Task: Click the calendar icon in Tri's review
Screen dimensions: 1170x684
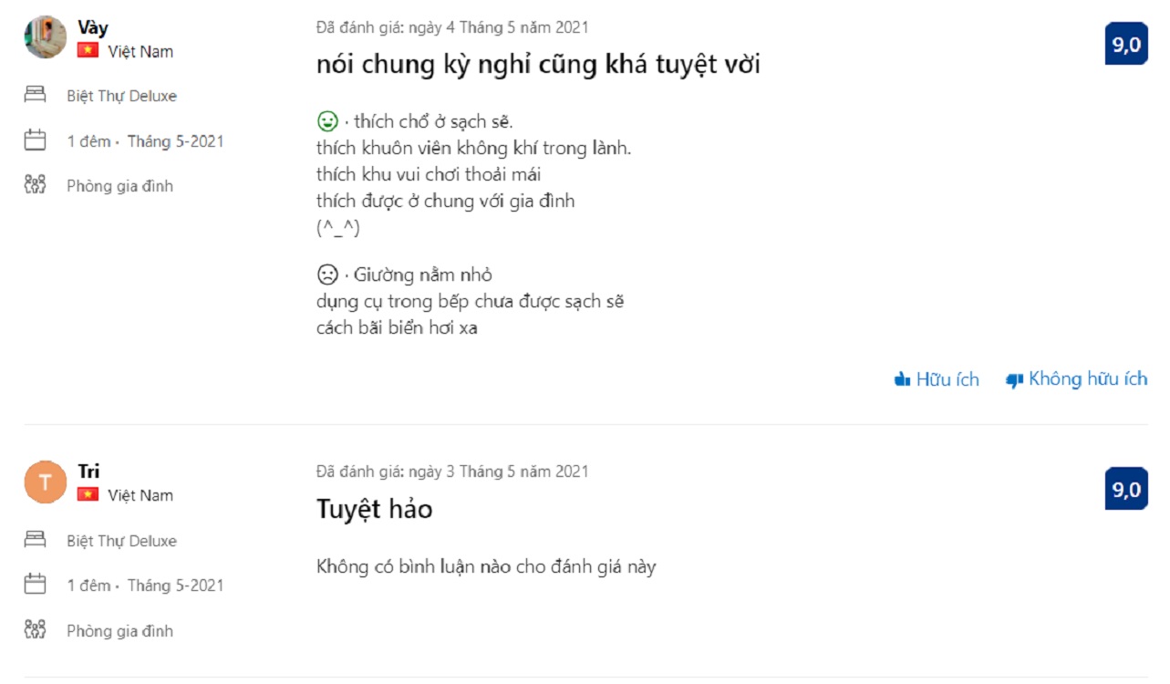Action: click(x=35, y=585)
